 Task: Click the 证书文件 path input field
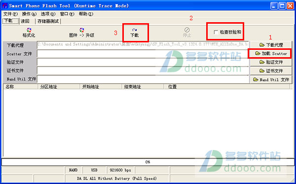143,71
